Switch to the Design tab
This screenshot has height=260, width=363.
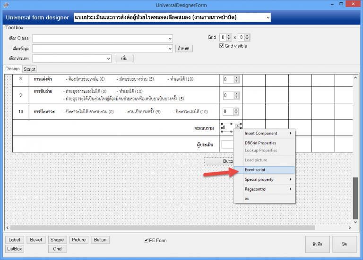pyautogui.click(x=12, y=69)
